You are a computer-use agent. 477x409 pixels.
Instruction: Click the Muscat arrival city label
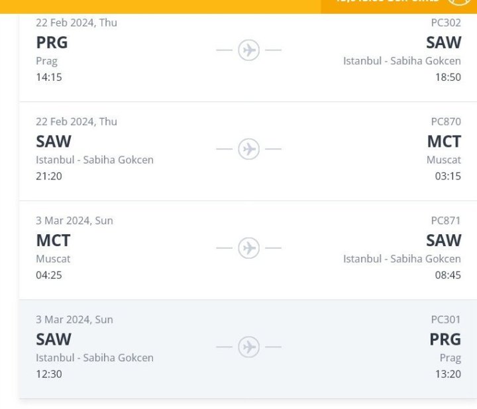click(444, 160)
